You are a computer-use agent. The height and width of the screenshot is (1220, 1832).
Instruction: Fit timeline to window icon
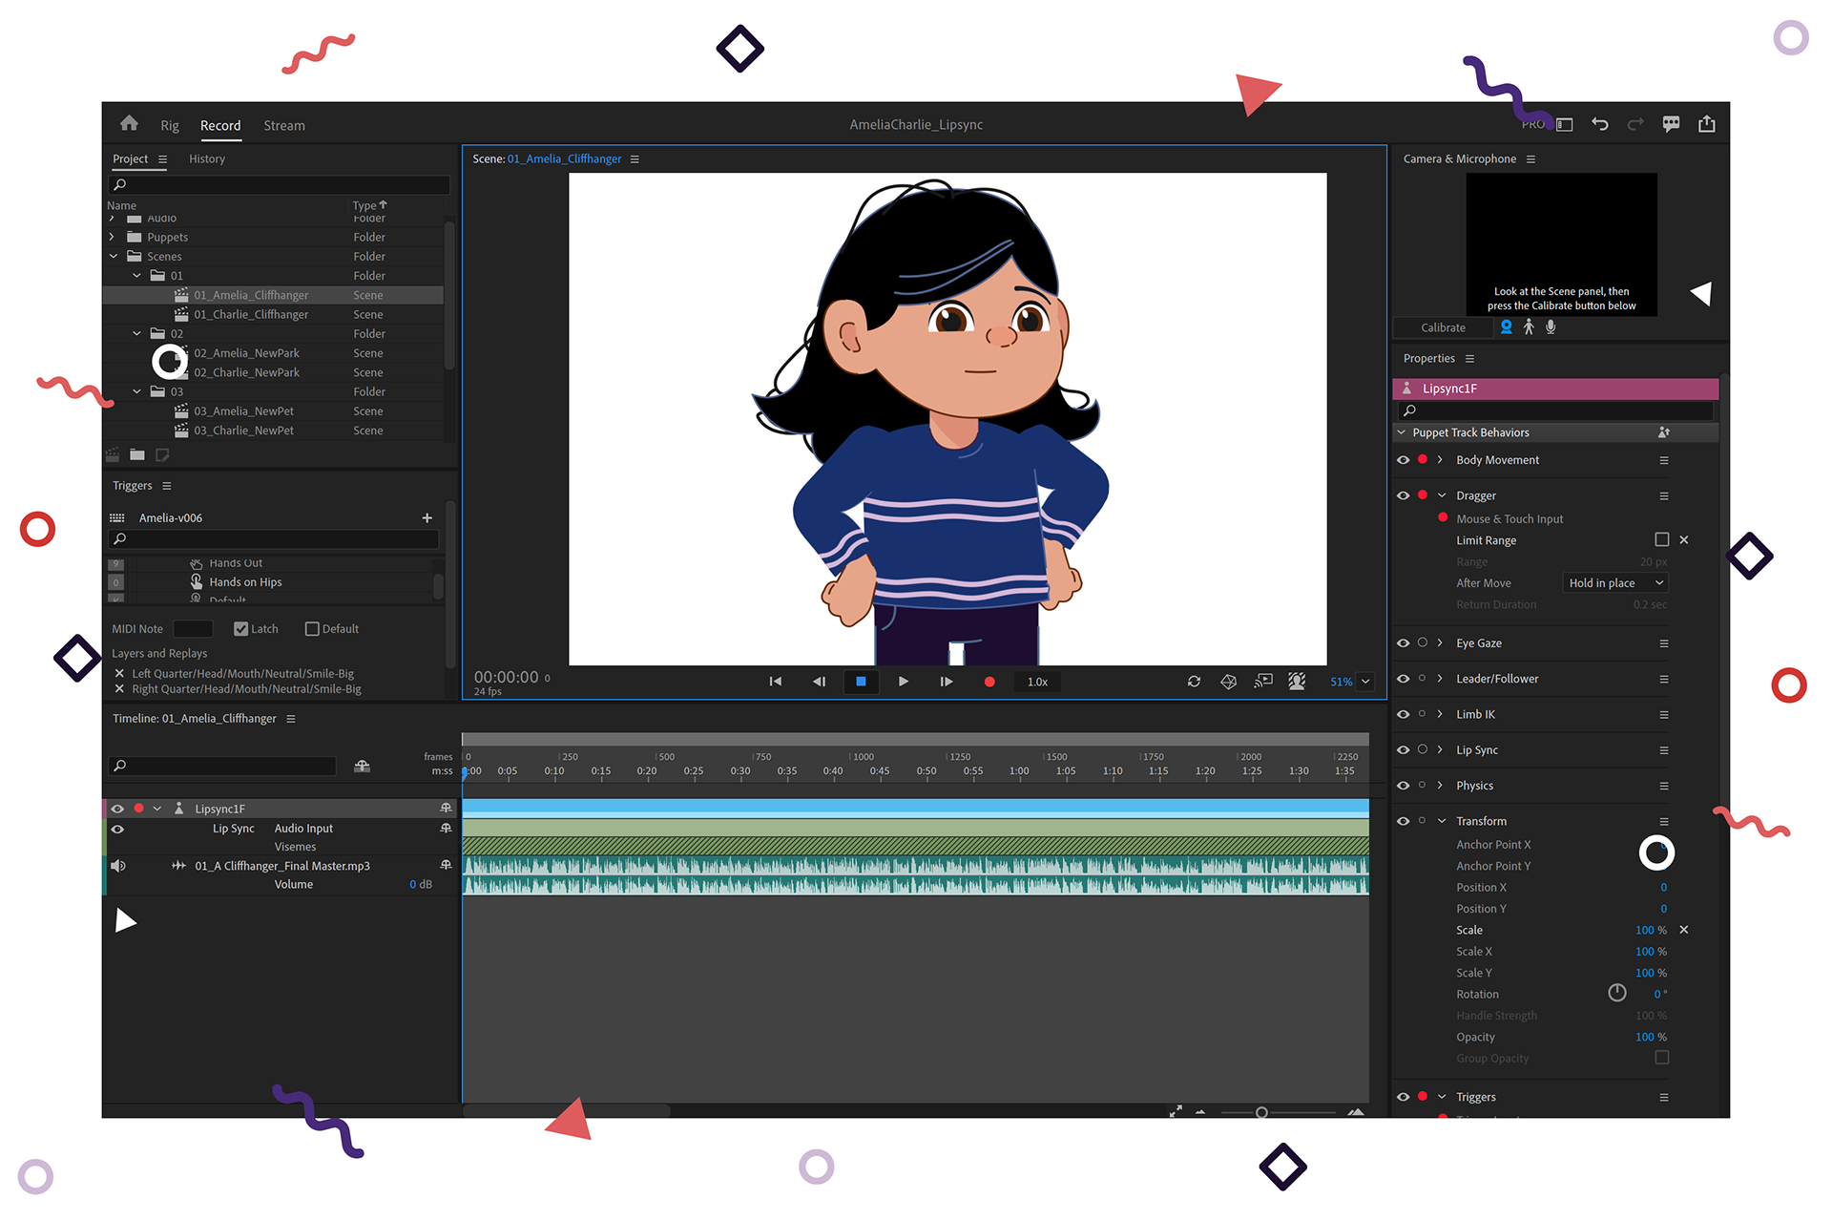coord(1176,1111)
